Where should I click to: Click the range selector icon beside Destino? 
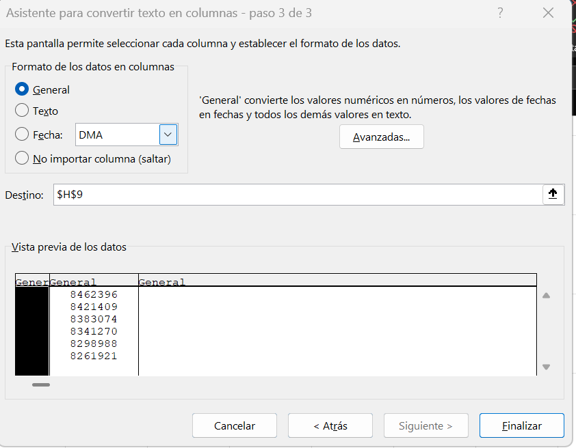click(x=553, y=195)
